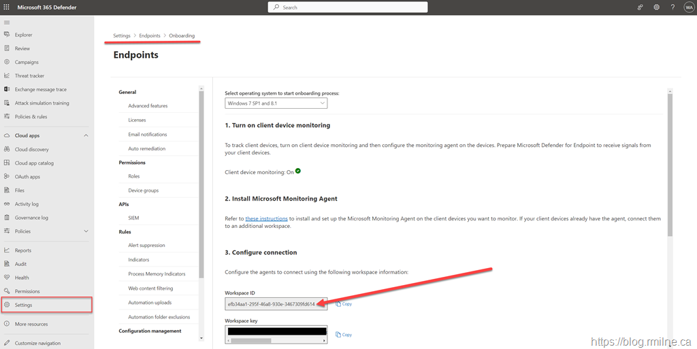697x349 pixels.
Task: Open the app launcher waffle icon
Action: pyautogui.click(x=7, y=7)
